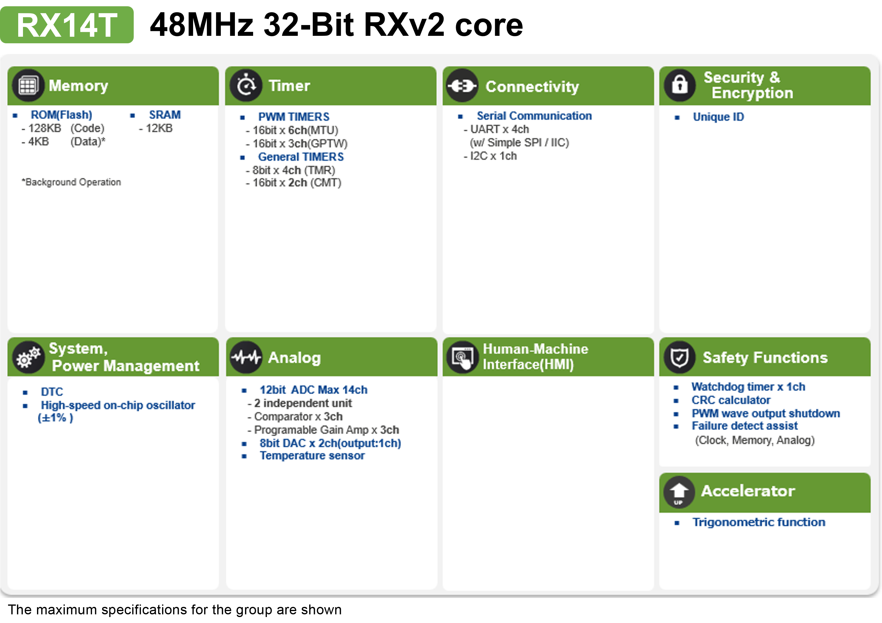The height and width of the screenshot is (623, 882).
Task: Click the HMI touch screen icon
Action: tap(463, 358)
